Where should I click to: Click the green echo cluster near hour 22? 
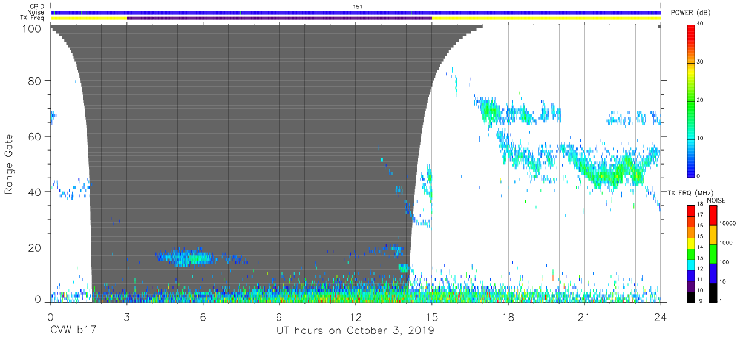611,172
